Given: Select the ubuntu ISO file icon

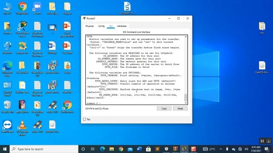Looking at the screenshot, I should click(52, 127).
